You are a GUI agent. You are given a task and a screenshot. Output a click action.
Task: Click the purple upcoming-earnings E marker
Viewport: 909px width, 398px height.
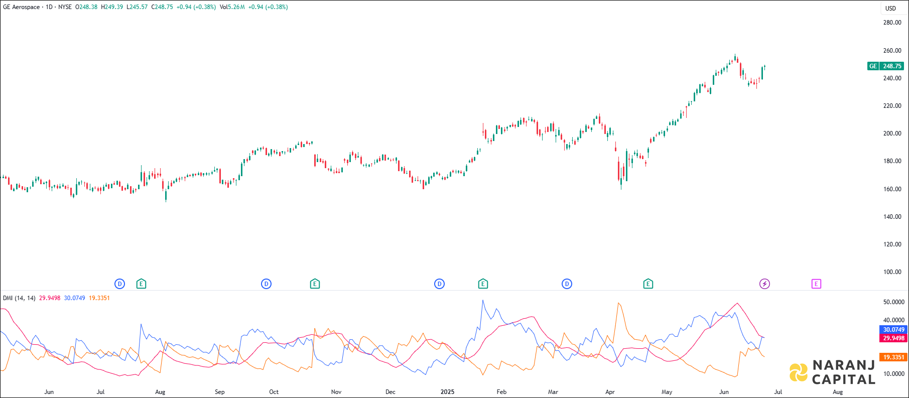(816, 284)
